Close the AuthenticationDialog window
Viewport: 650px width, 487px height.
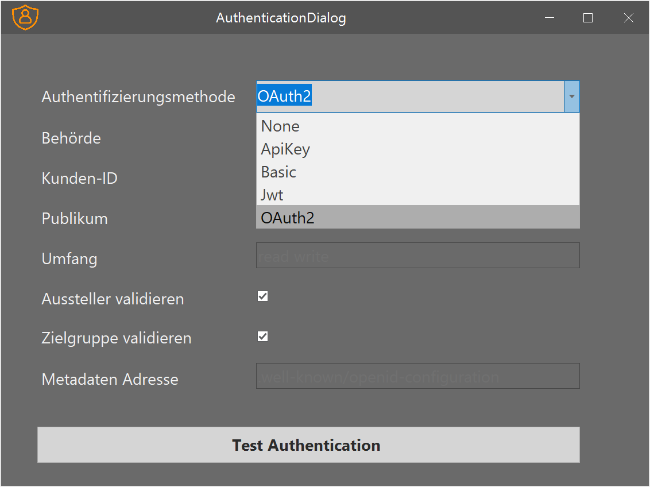(628, 18)
